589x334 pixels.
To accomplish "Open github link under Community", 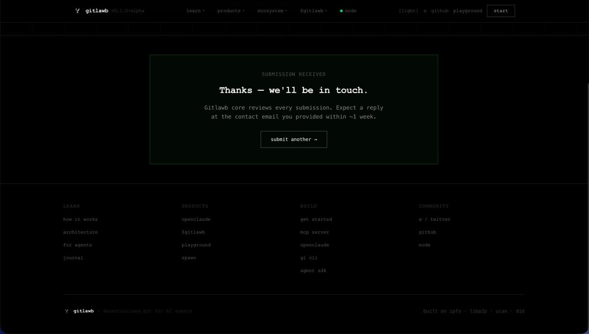I will pos(427,232).
